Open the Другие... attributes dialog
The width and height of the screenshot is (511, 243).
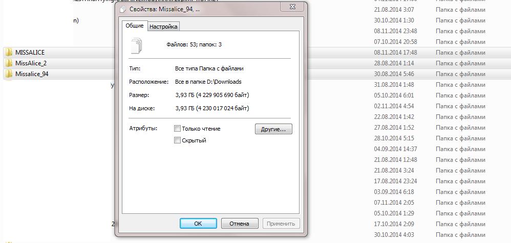pyautogui.click(x=273, y=129)
